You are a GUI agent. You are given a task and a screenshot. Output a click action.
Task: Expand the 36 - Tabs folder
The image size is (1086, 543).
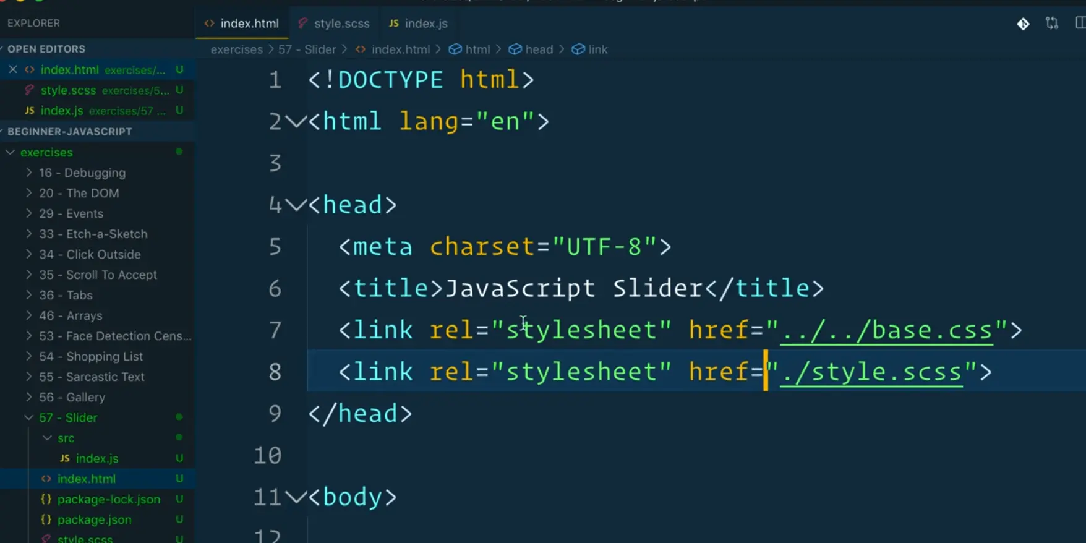[x=28, y=295]
